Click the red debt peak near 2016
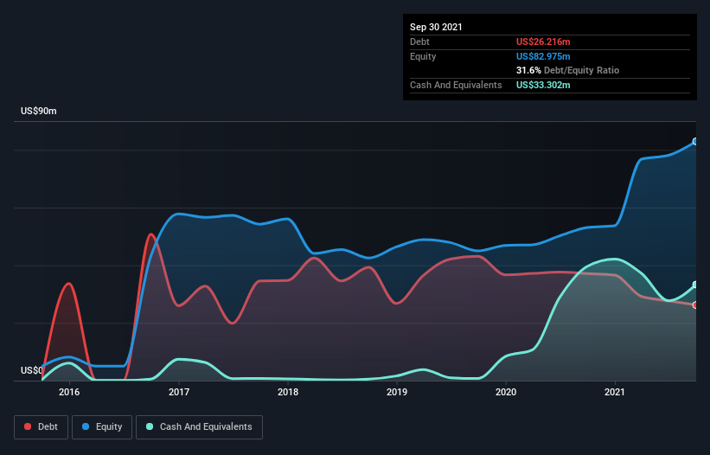Viewport: 710px width, 455px height. 69,284
